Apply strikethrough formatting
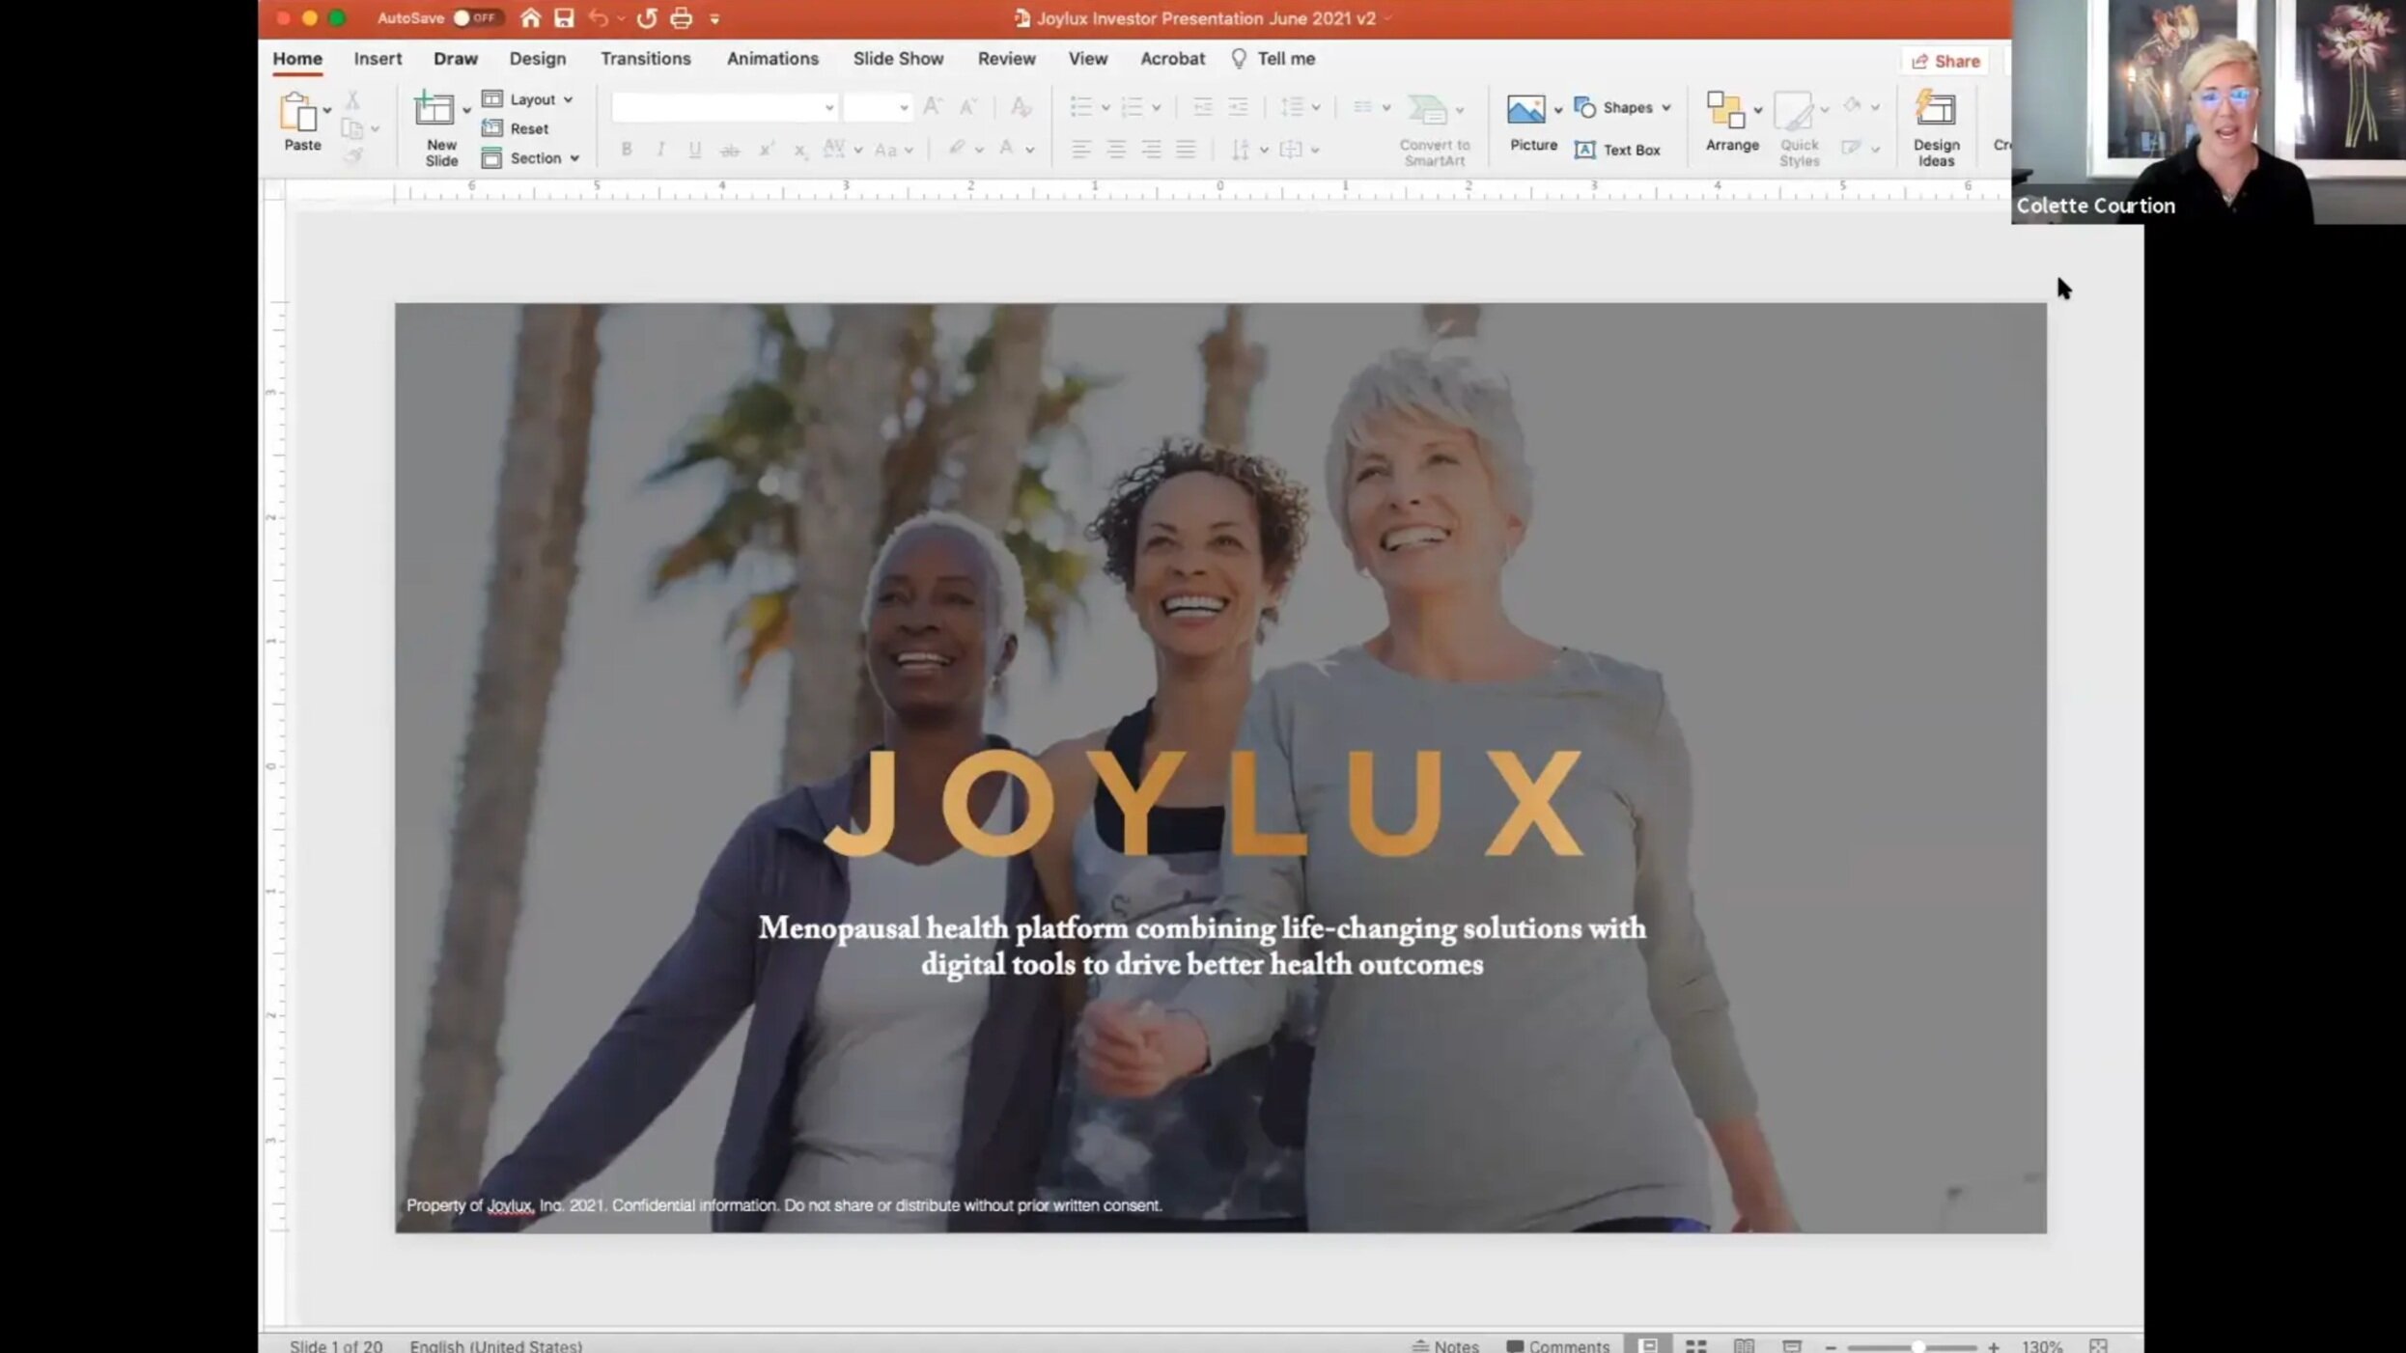 [730, 149]
